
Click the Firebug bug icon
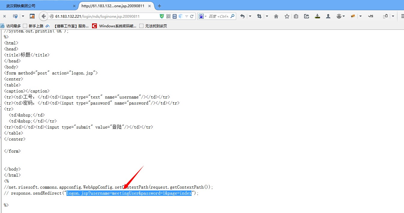pyautogui.click(x=353, y=16)
